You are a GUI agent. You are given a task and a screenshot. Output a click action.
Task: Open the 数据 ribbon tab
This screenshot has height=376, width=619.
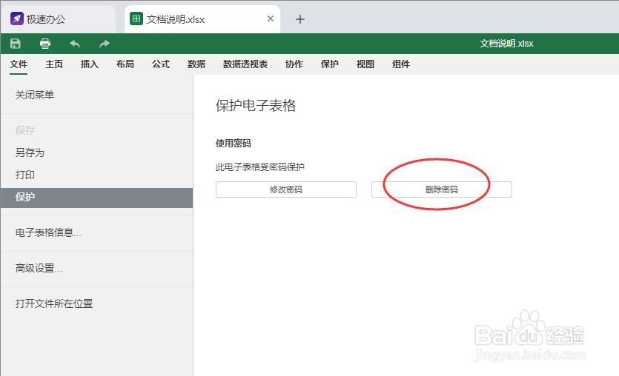[196, 64]
